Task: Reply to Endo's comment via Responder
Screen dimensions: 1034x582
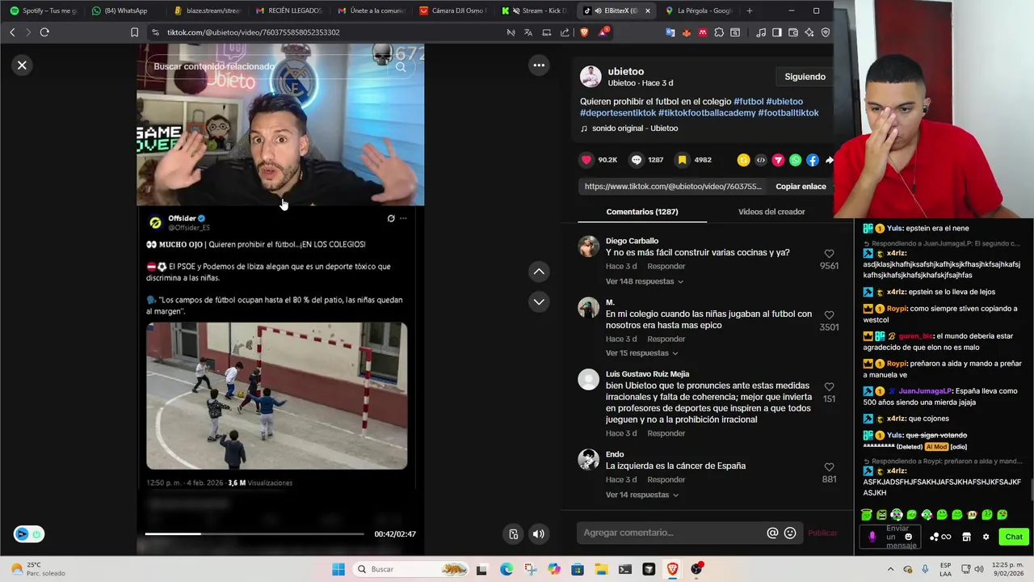Action: (666, 480)
